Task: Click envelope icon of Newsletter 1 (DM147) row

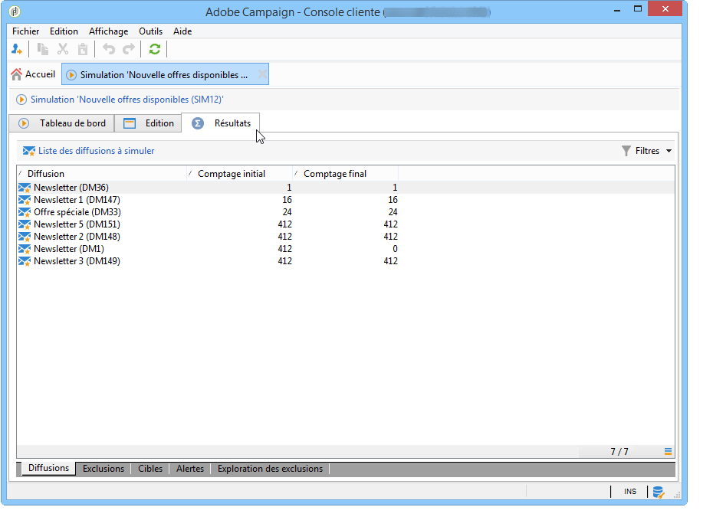Action: pos(25,200)
